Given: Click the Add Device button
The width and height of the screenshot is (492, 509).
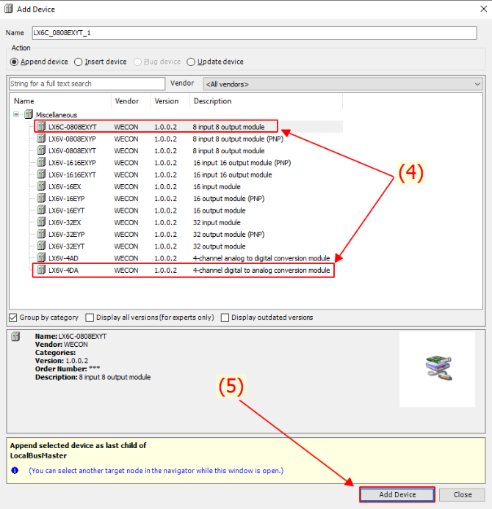Looking at the screenshot, I should (397, 494).
